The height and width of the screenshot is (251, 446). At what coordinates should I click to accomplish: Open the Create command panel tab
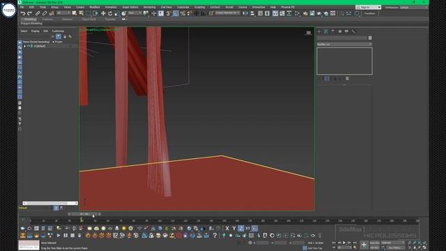pyautogui.click(x=319, y=31)
